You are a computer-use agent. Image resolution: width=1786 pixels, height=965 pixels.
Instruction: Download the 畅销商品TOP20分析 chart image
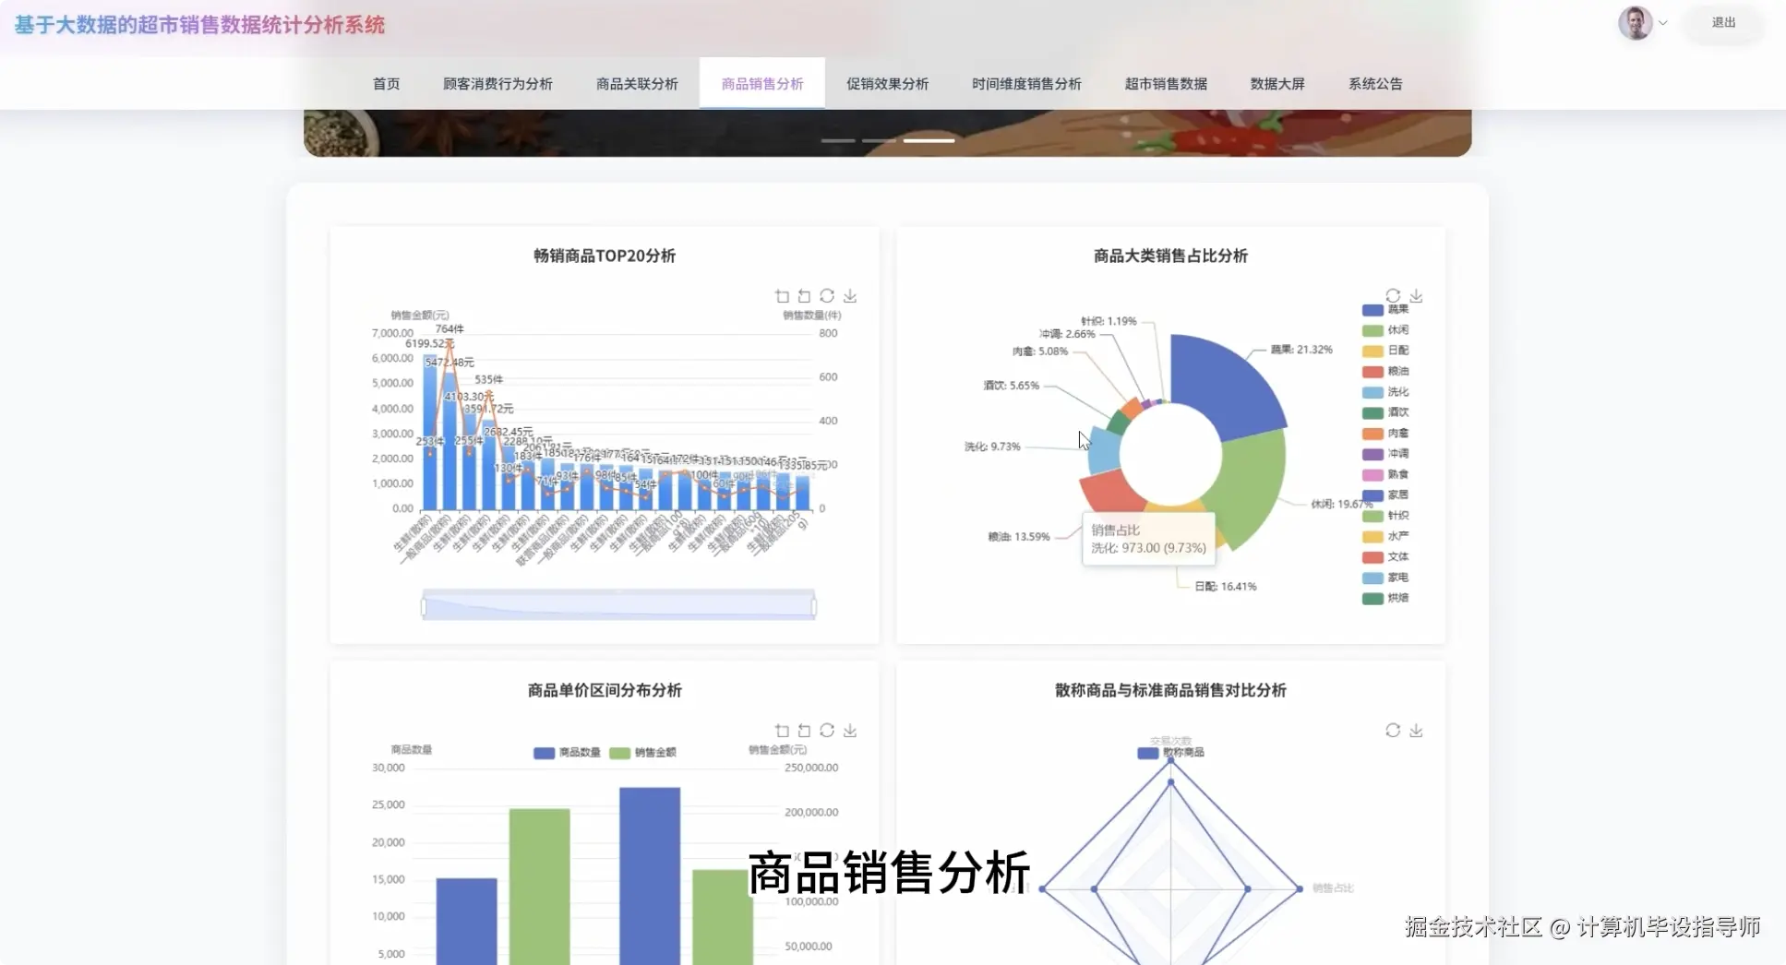(850, 296)
